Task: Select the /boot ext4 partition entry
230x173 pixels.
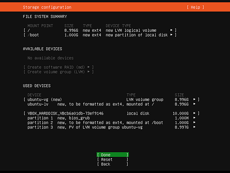Action: tap(100, 35)
